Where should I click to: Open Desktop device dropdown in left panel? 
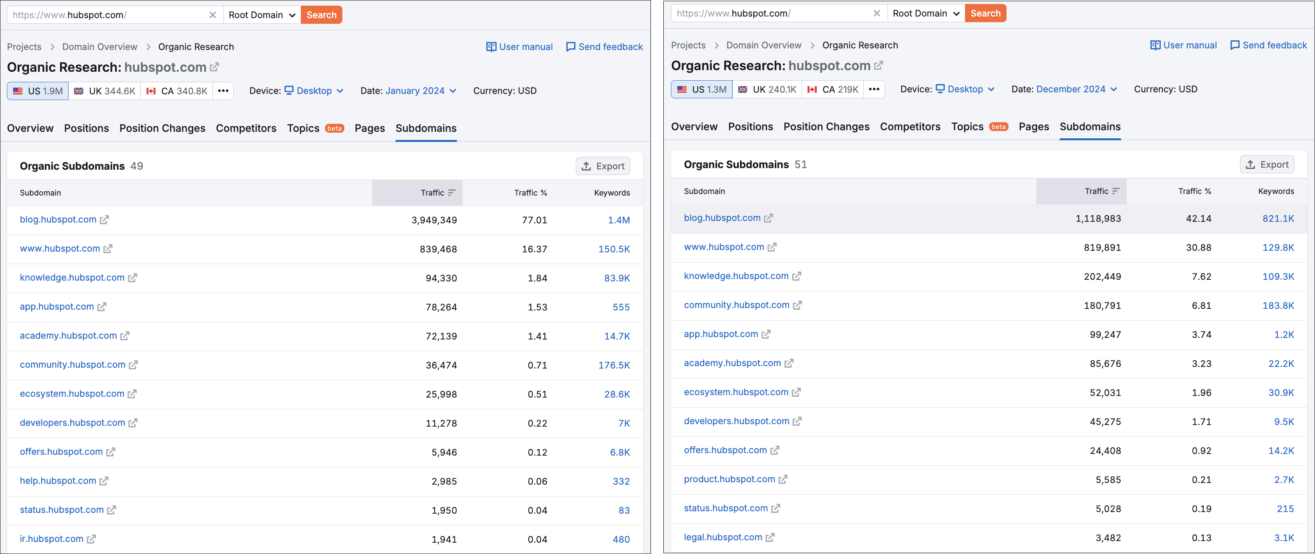pyautogui.click(x=314, y=91)
